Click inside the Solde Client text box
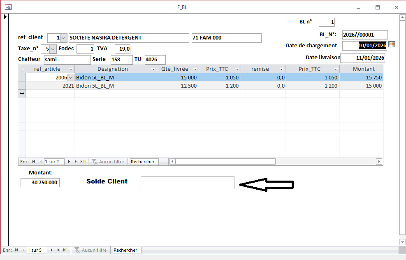The width and height of the screenshot is (406, 260). (x=187, y=183)
